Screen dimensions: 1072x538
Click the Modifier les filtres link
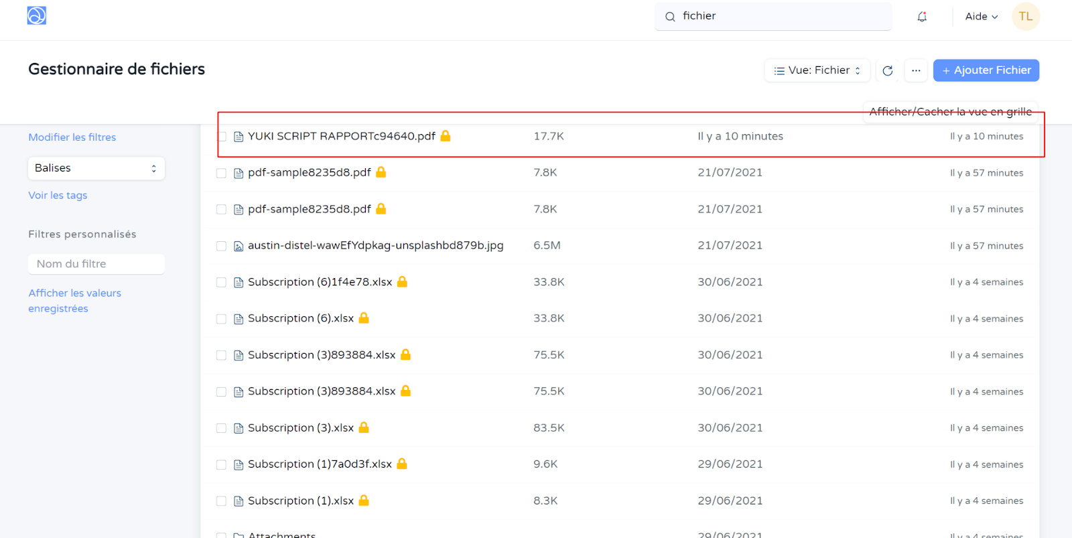pyautogui.click(x=72, y=137)
